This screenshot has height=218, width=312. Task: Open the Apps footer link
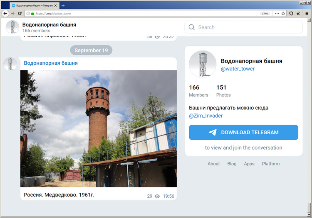[x=249, y=164]
